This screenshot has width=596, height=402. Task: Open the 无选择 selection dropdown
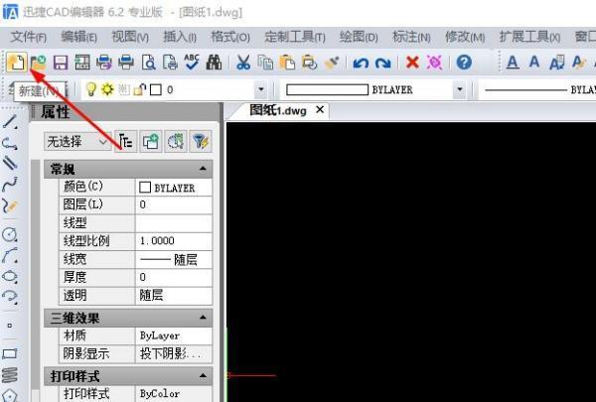pyautogui.click(x=77, y=142)
